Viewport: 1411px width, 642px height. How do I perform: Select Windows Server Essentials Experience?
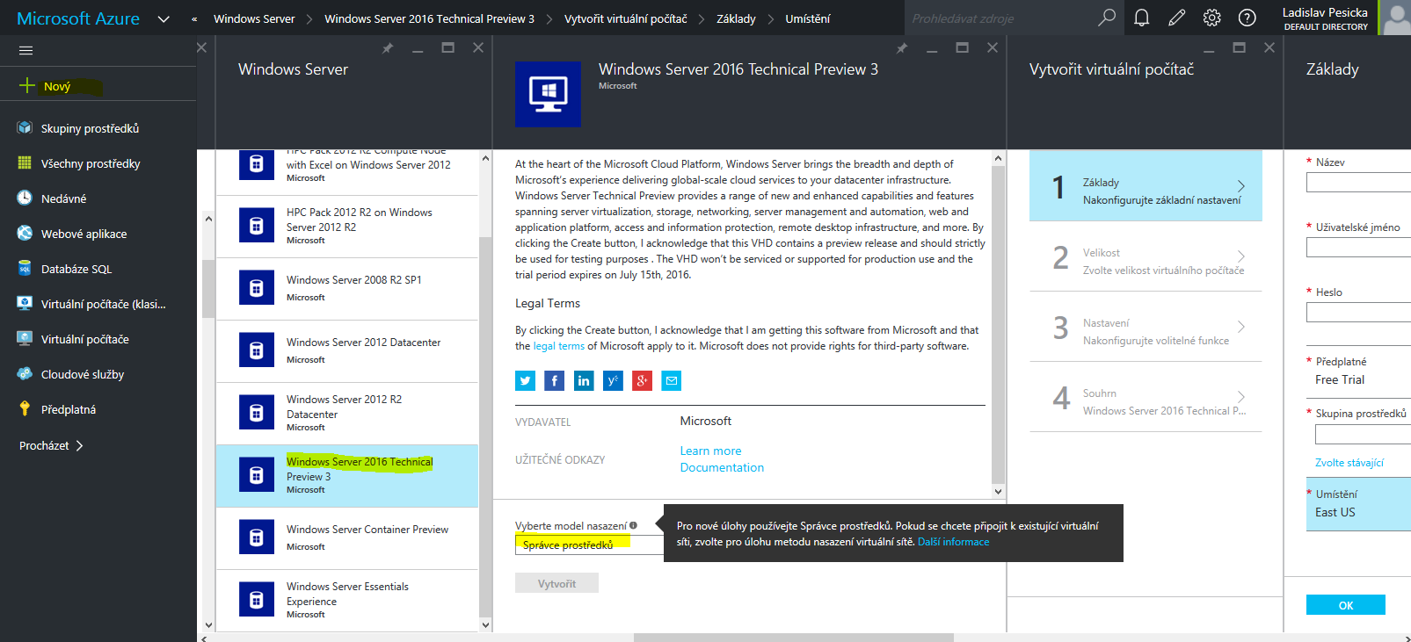point(347,601)
